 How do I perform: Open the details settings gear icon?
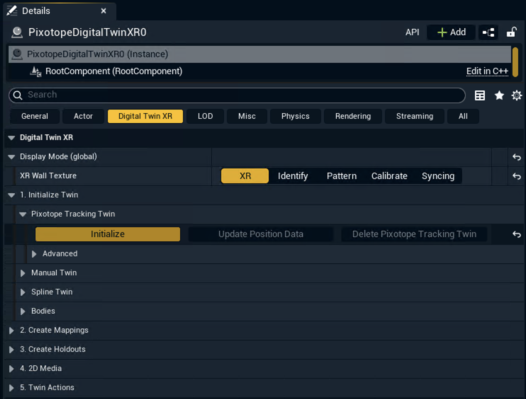(x=516, y=95)
